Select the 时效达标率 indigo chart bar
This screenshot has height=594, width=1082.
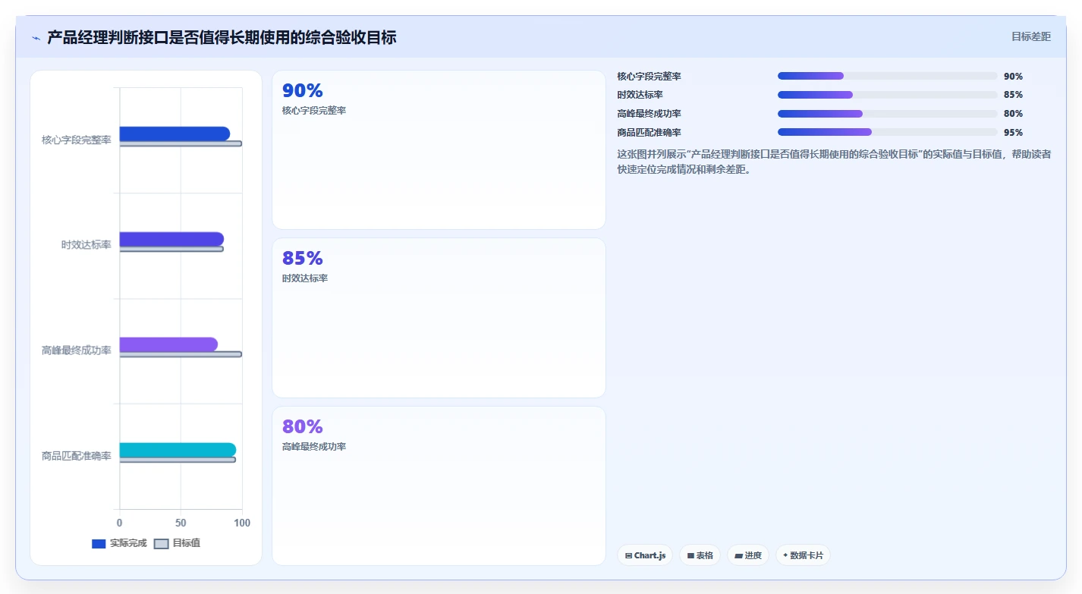[x=171, y=239]
